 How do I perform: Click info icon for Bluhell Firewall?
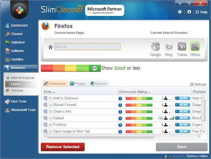(120, 105)
